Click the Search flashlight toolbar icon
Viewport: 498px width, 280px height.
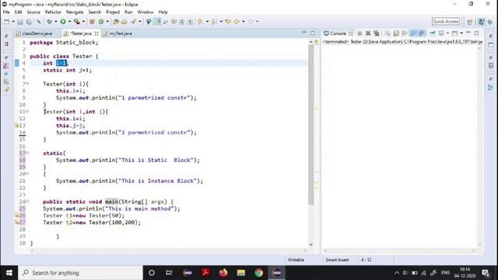coord(134,22)
